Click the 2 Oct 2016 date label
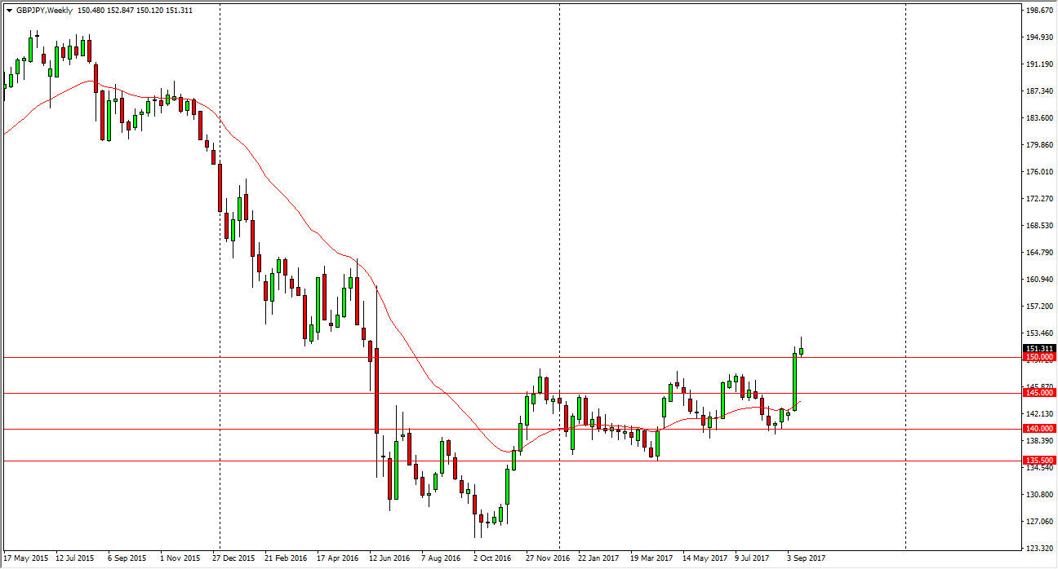The height and width of the screenshot is (569, 1058). (x=494, y=558)
